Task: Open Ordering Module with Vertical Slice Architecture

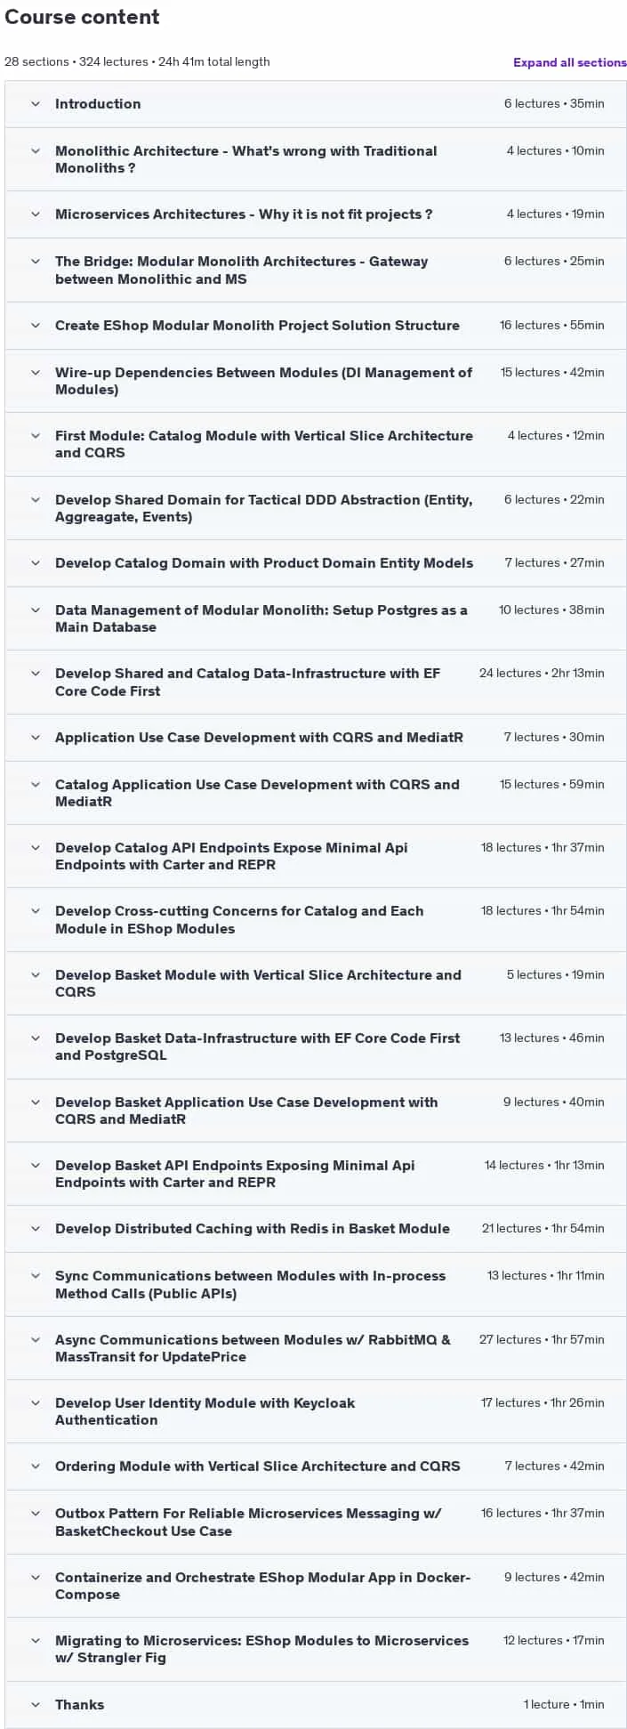Action: [258, 1466]
